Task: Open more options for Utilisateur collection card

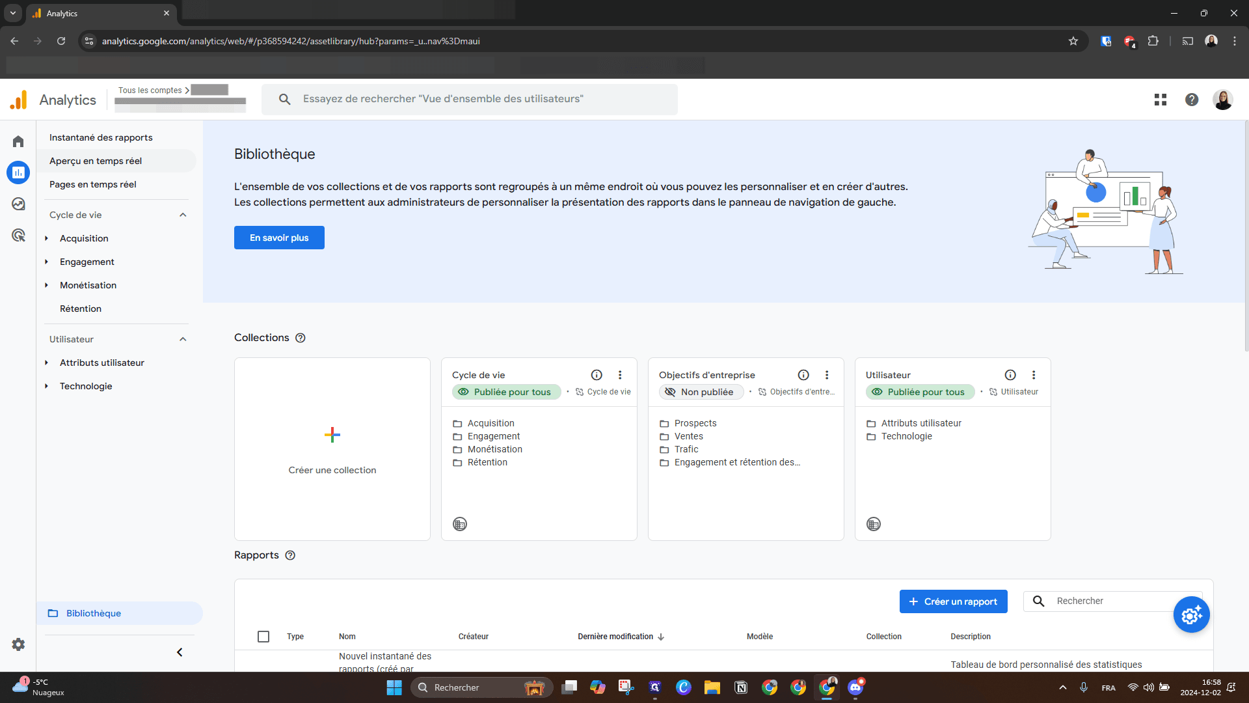Action: (x=1034, y=375)
